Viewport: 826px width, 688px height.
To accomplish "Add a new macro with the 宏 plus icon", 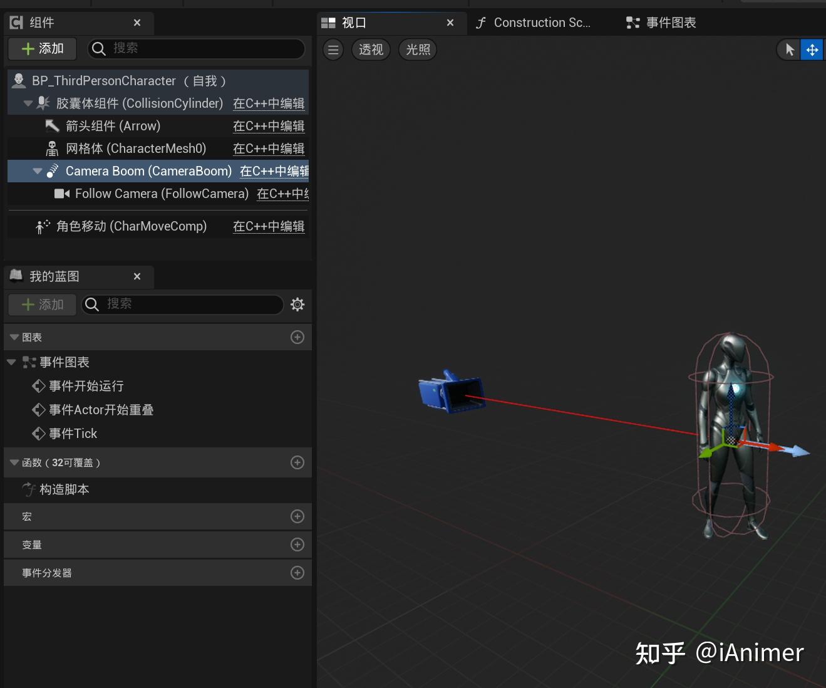I will click(297, 516).
